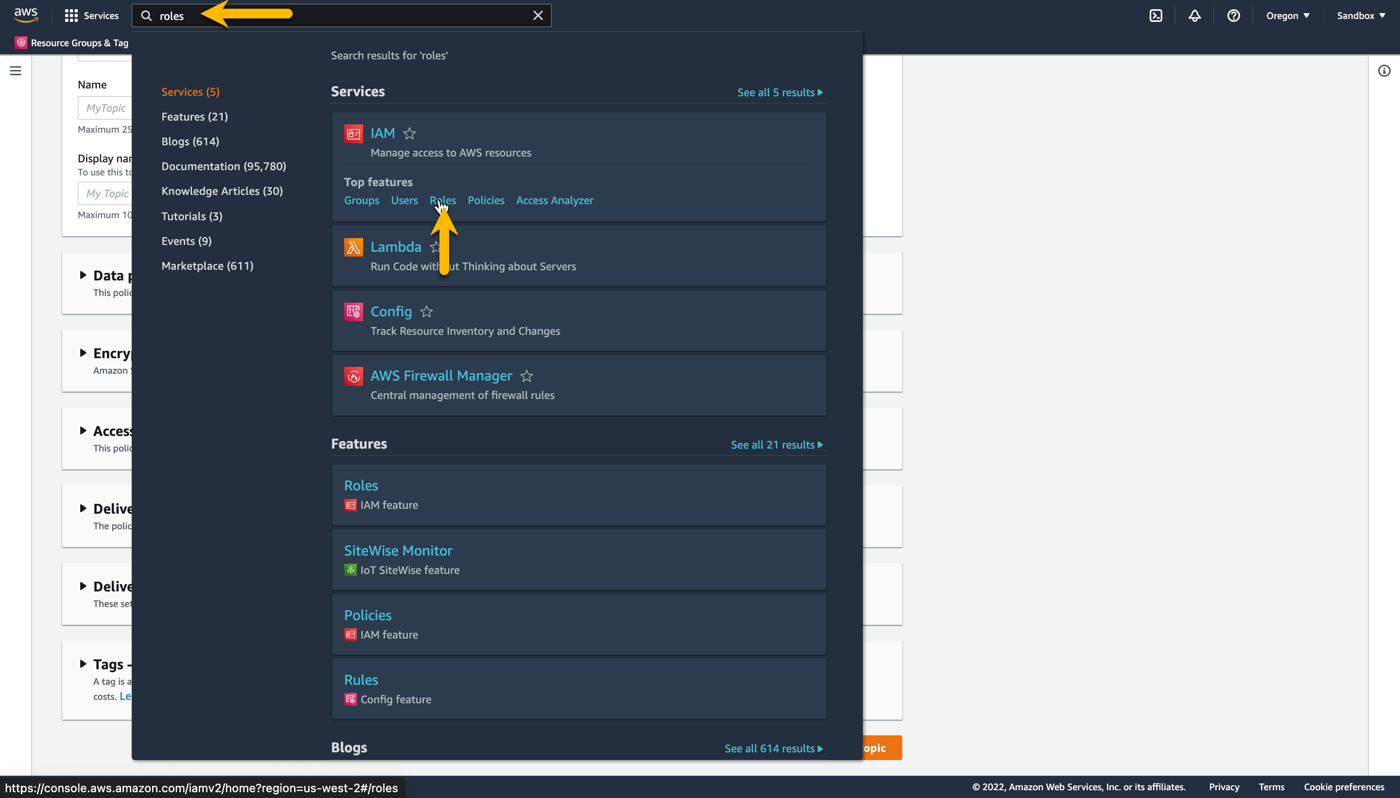The image size is (1400, 798).
Task: Open the help question mark menu
Action: [x=1233, y=16]
